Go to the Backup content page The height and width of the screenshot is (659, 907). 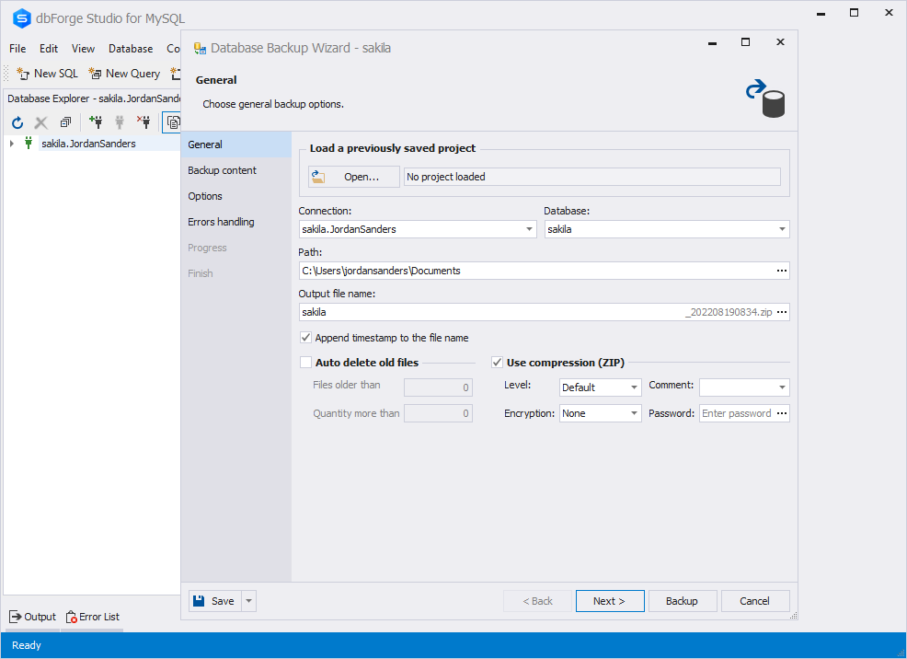point(236,170)
